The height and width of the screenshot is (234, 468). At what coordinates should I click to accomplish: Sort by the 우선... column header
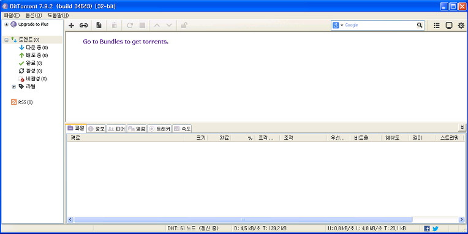(339, 138)
